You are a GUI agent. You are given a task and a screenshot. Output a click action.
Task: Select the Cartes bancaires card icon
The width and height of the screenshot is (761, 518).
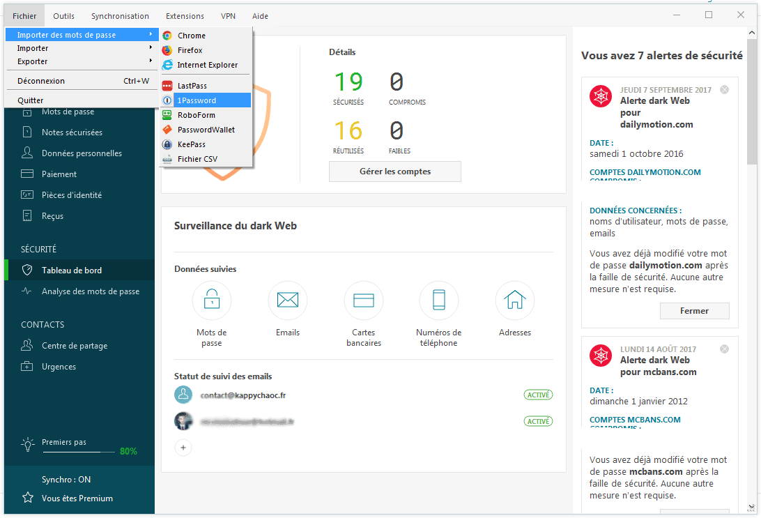pyautogui.click(x=364, y=300)
